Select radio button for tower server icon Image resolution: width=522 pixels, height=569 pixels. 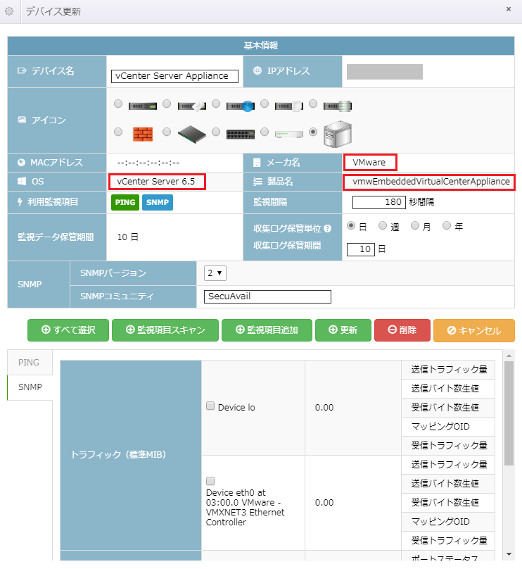pyautogui.click(x=313, y=132)
